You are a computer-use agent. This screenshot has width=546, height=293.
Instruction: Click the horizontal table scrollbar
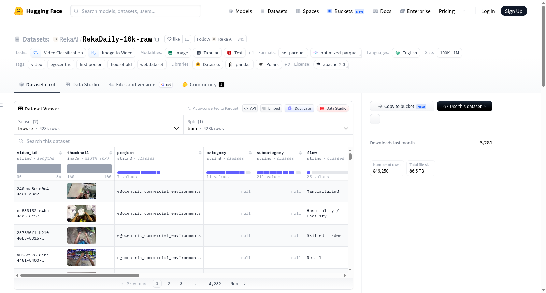pyautogui.click(x=80, y=275)
